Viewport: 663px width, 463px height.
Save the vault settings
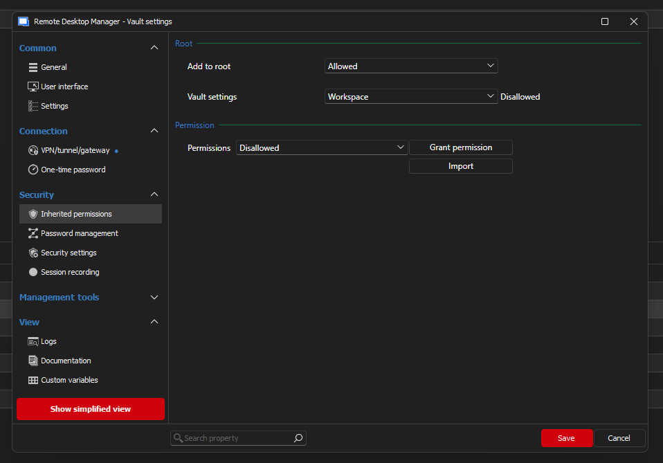[x=567, y=438]
